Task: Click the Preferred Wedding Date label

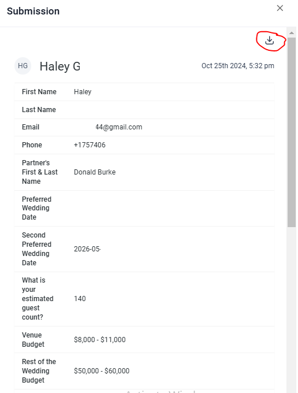Action: (36, 208)
